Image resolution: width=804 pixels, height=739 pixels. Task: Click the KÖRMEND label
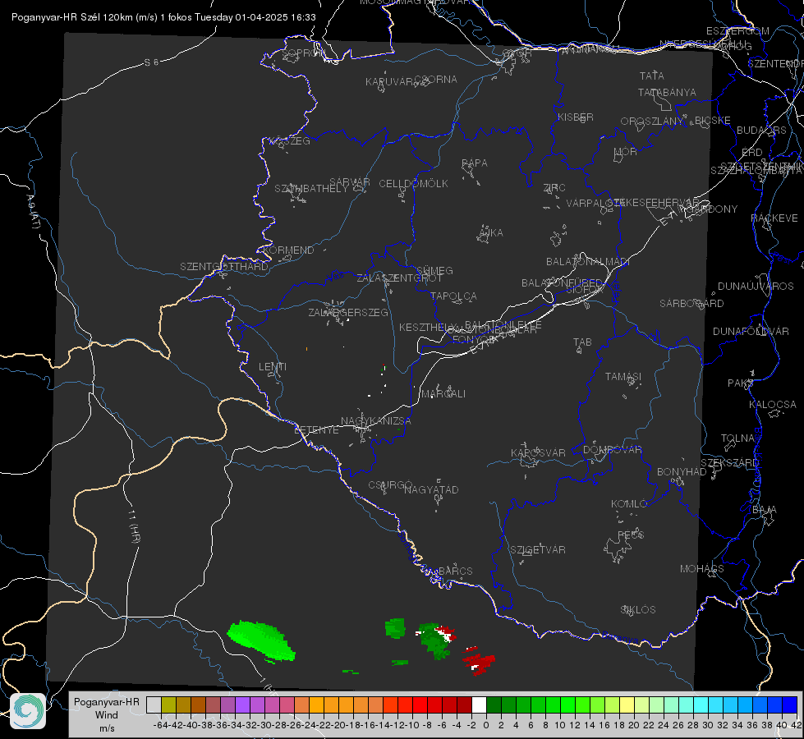[x=289, y=250]
